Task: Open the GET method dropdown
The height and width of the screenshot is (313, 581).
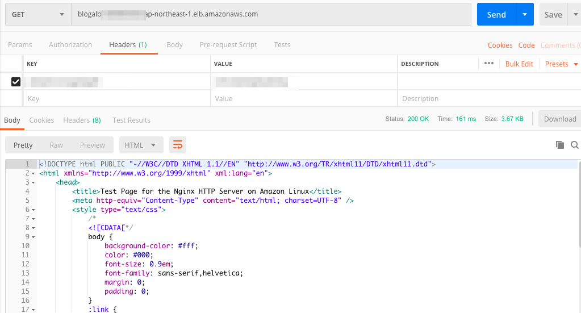Action: [x=38, y=14]
